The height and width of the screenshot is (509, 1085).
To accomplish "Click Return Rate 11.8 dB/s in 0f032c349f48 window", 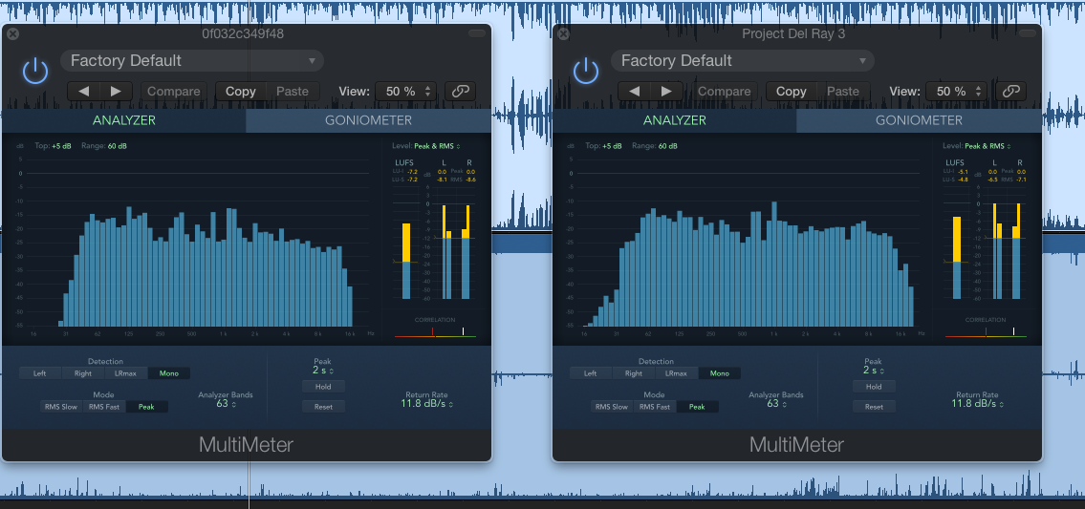I will [425, 404].
